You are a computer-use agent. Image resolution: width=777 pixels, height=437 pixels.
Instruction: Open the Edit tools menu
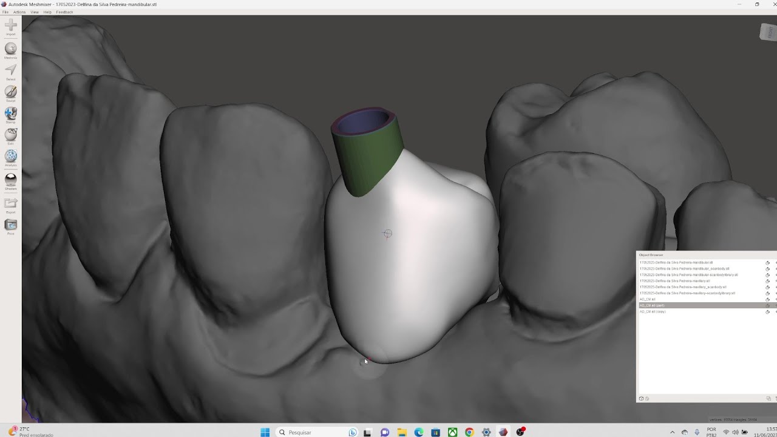(11, 136)
